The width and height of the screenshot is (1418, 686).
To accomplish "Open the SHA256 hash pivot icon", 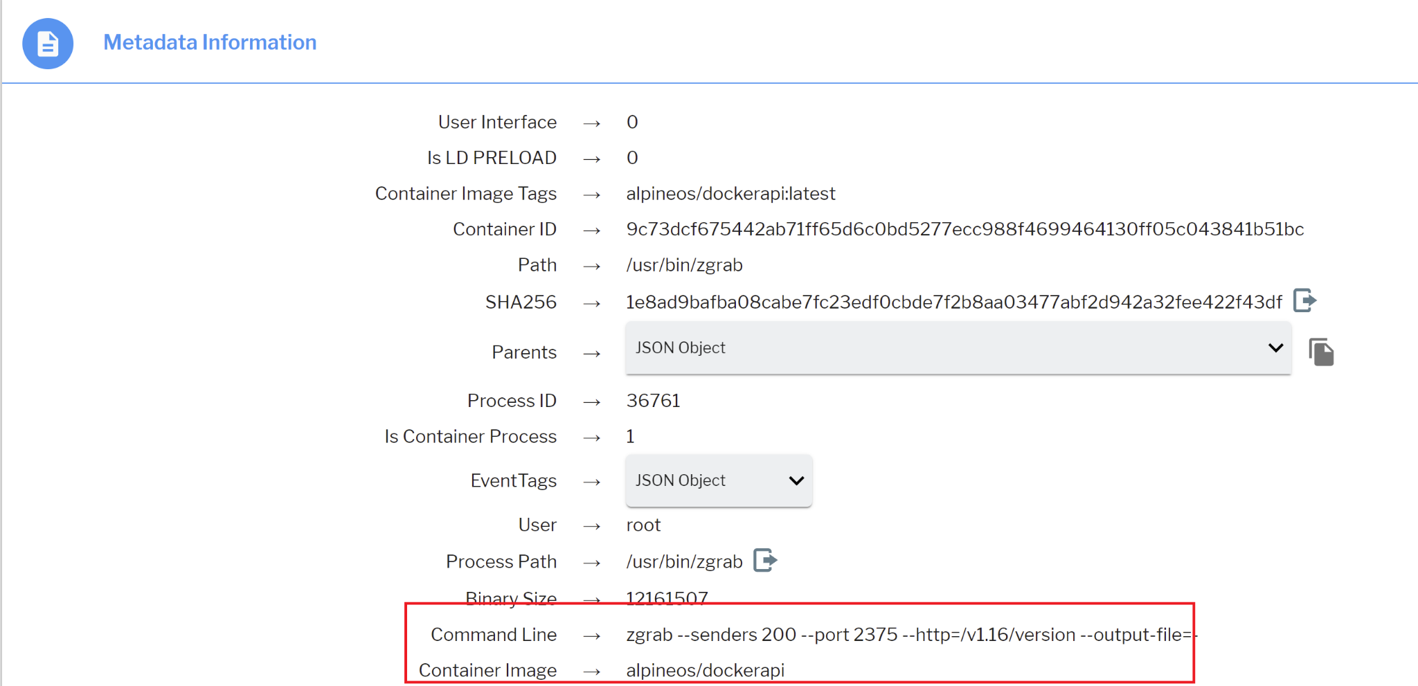I will coord(1304,300).
